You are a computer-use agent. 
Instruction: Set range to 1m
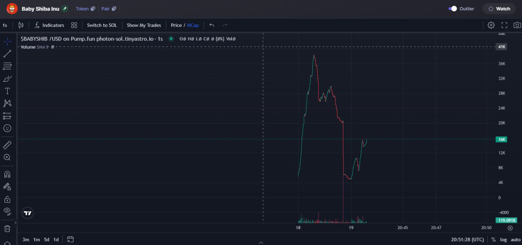click(37, 239)
